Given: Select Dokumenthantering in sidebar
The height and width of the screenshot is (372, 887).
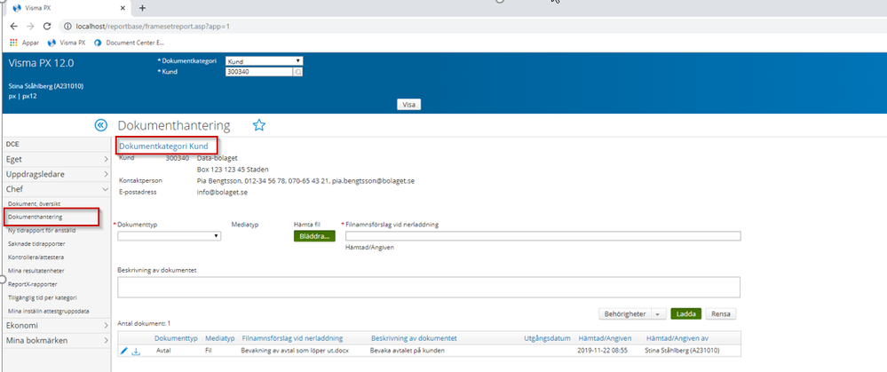Looking at the screenshot, I should [x=36, y=217].
